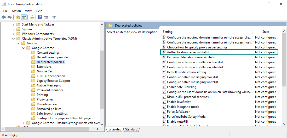Select Startup, Home page and New Tab page
This screenshot has height=138, width=287.
(x=64, y=118)
